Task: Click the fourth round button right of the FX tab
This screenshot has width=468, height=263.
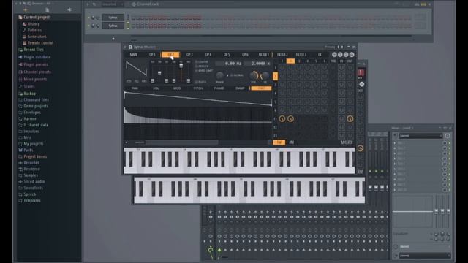Action: click(352, 55)
